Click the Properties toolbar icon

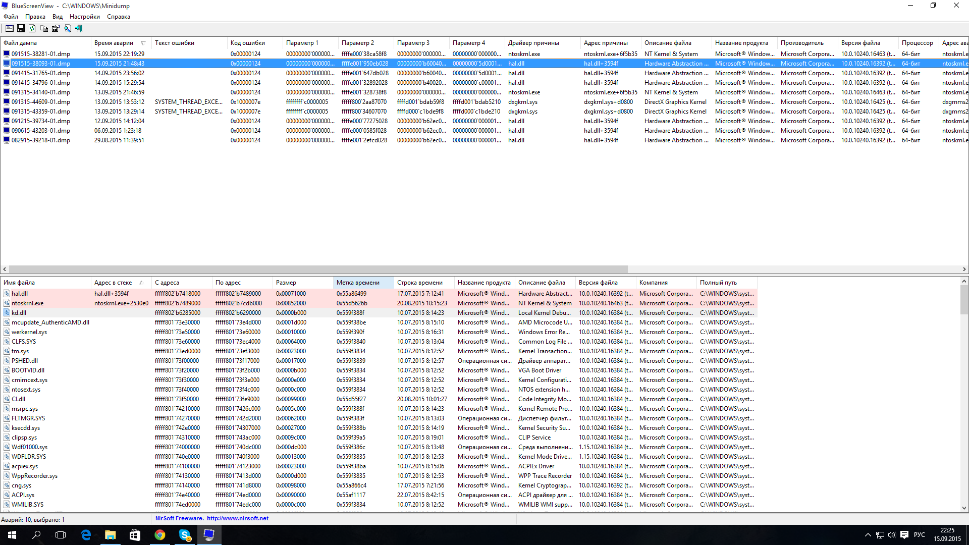click(56, 29)
